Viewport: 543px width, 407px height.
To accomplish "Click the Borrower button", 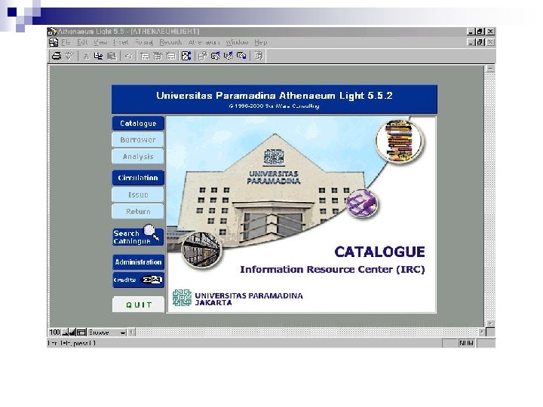I will 138,140.
